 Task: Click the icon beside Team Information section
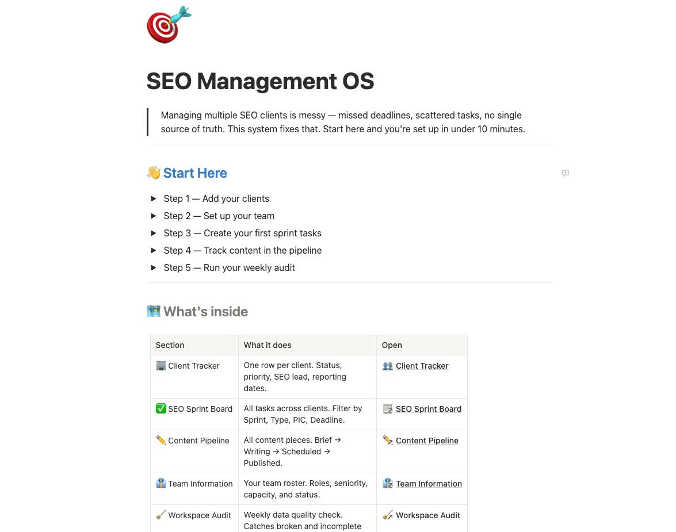click(x=160, y=483)
